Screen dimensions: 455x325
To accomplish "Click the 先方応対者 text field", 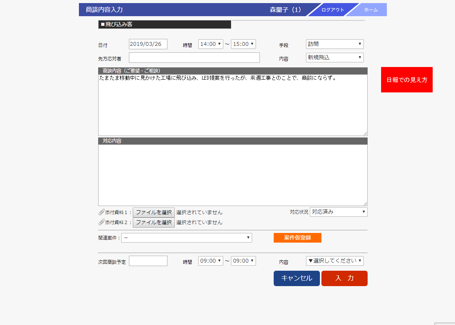I will coord(194,58).
